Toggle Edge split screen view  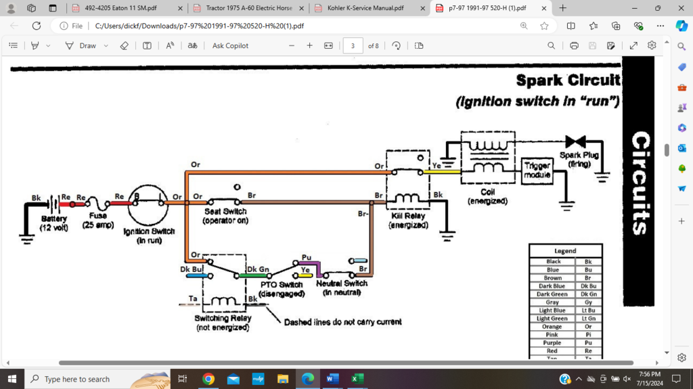pos(571,26)
